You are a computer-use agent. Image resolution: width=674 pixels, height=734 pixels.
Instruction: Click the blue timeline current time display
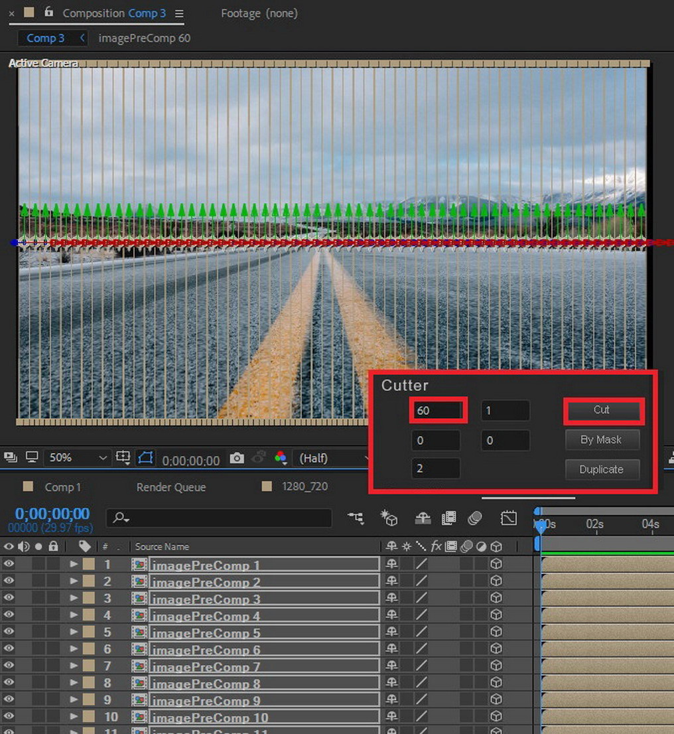(52, 514)
